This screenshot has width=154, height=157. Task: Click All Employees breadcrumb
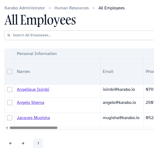click(x=112, y=8)
